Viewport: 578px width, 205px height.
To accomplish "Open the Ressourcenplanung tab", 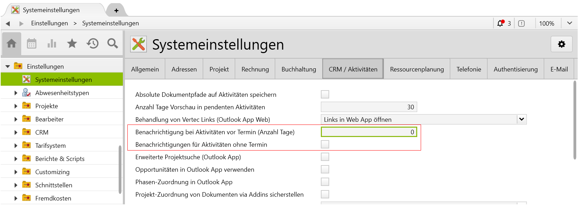I will coord(417,69).
